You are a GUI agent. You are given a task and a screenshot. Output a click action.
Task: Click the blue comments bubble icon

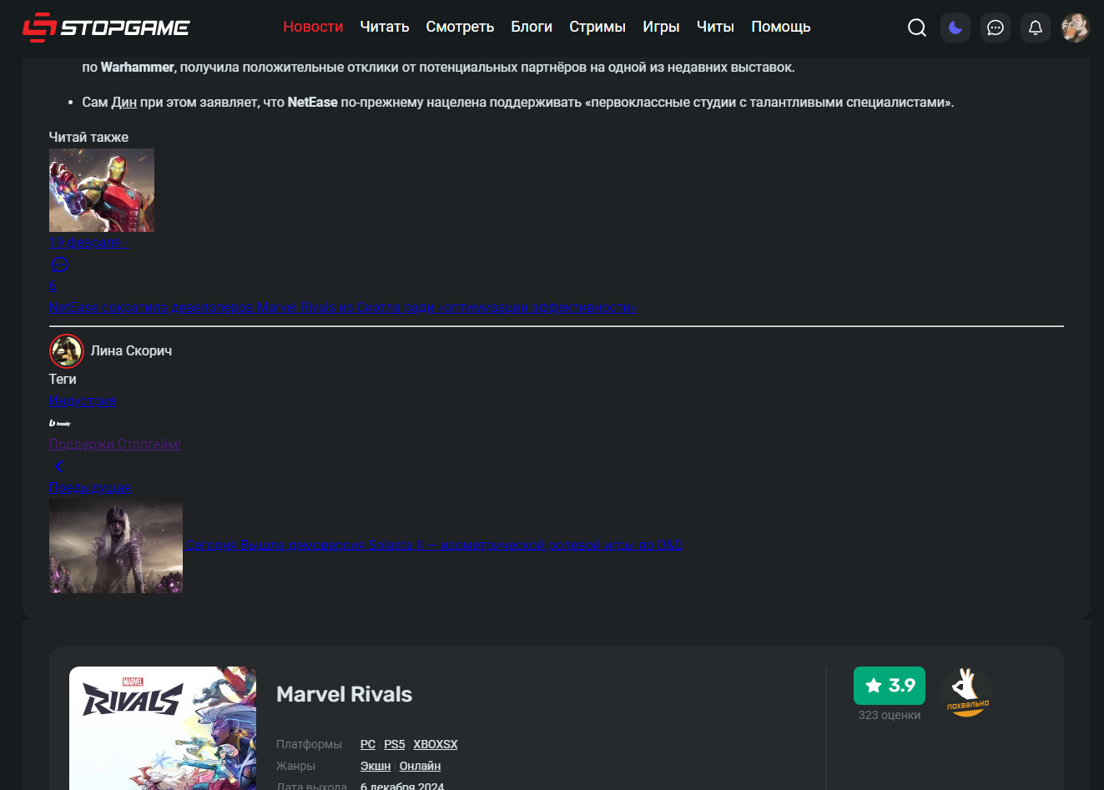click(59, 264)
